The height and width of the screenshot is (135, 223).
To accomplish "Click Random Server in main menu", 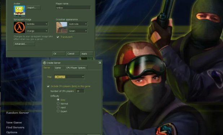I will (x=17, y=113).
